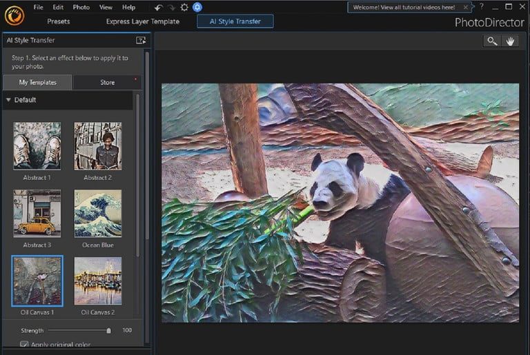Viewport: 530px width, 355px height.
Task: Switch to the Presets tab
Action: click(x=58, y=21)
